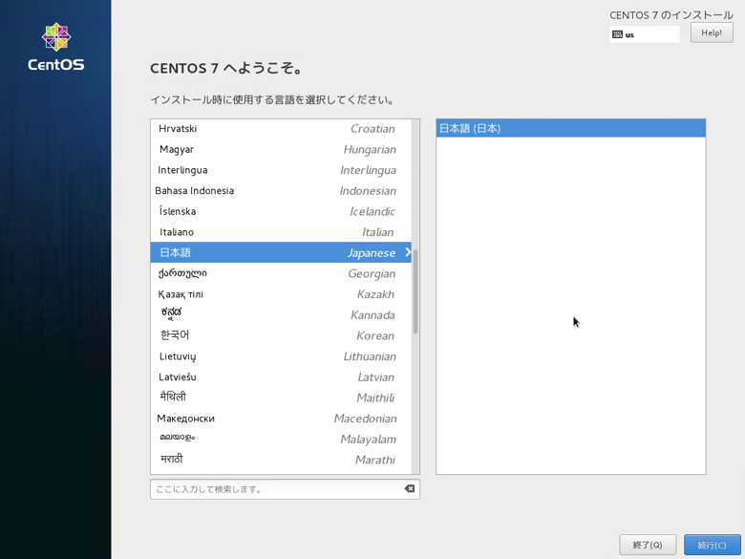Choose Bahasa Indonesia language row
The image size is (745, 559).
point(281,190)
